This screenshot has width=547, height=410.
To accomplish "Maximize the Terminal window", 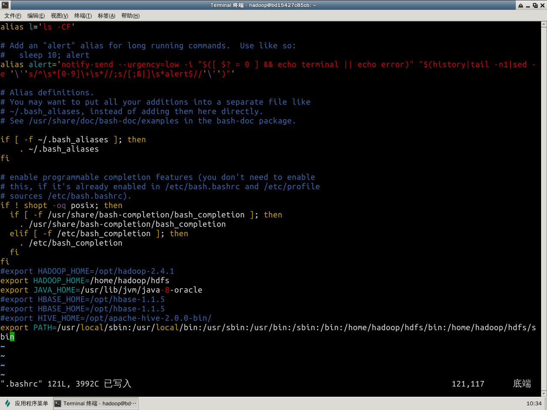I will (x=535, y=5).
